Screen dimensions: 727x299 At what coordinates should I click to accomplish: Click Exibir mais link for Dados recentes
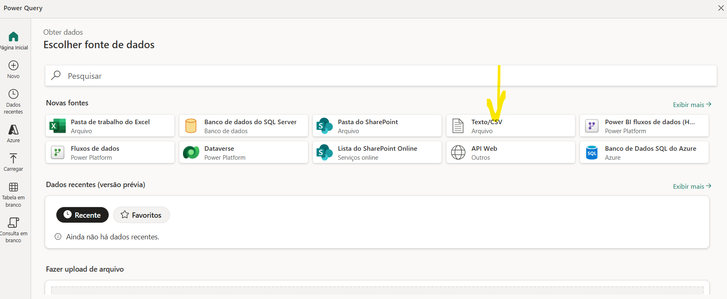pyautogui.click(x=692, y=186)
